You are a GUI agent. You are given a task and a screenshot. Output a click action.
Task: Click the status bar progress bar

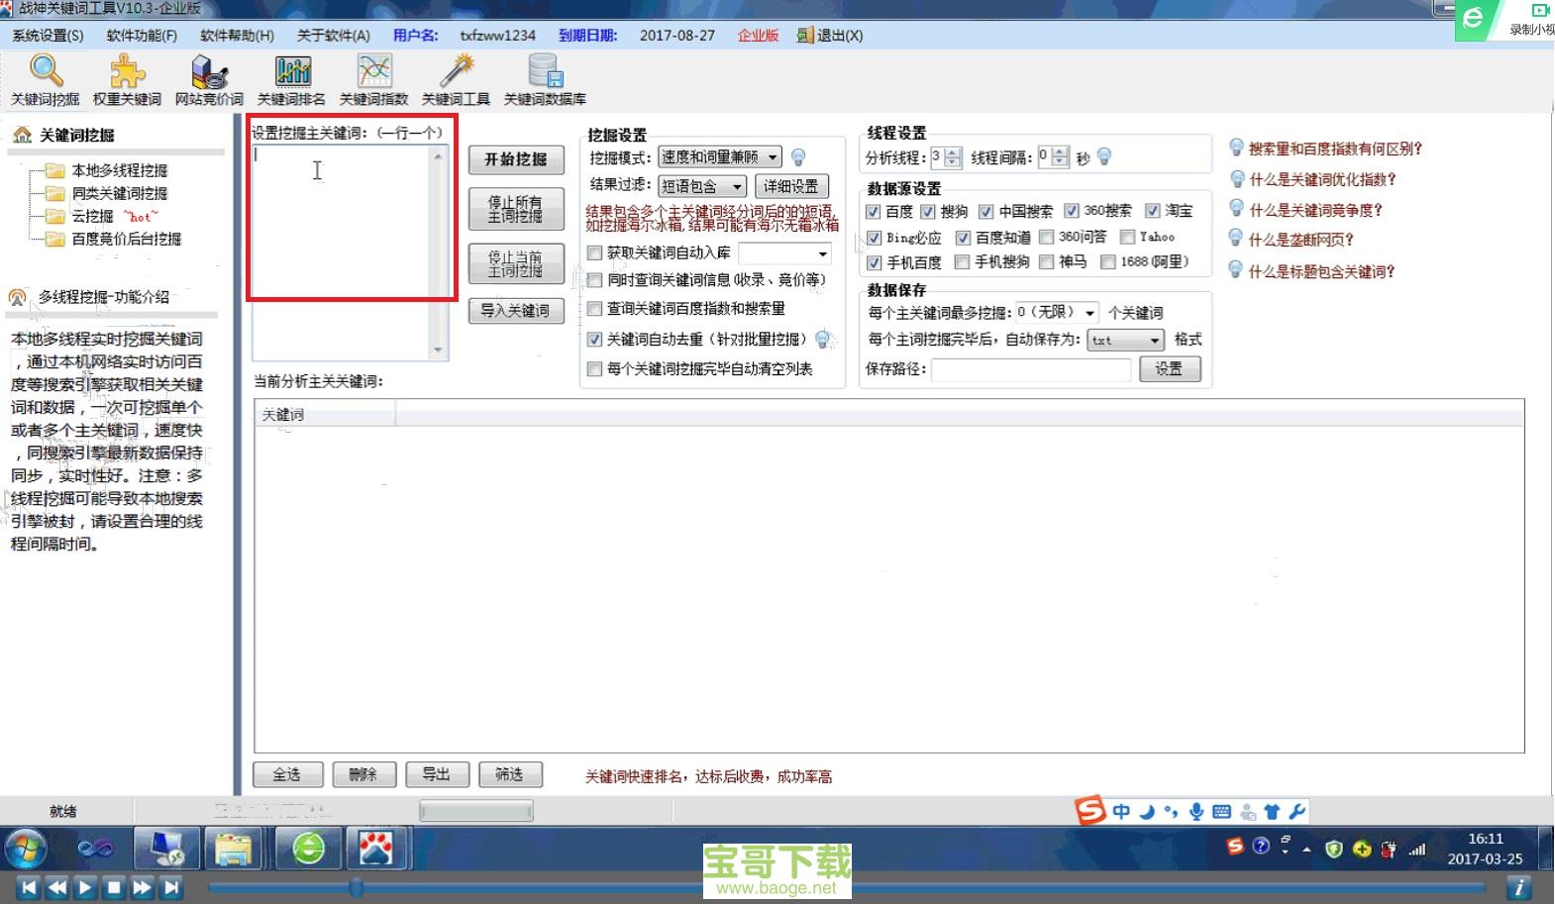pyautogui.click(x=476, y=812)
